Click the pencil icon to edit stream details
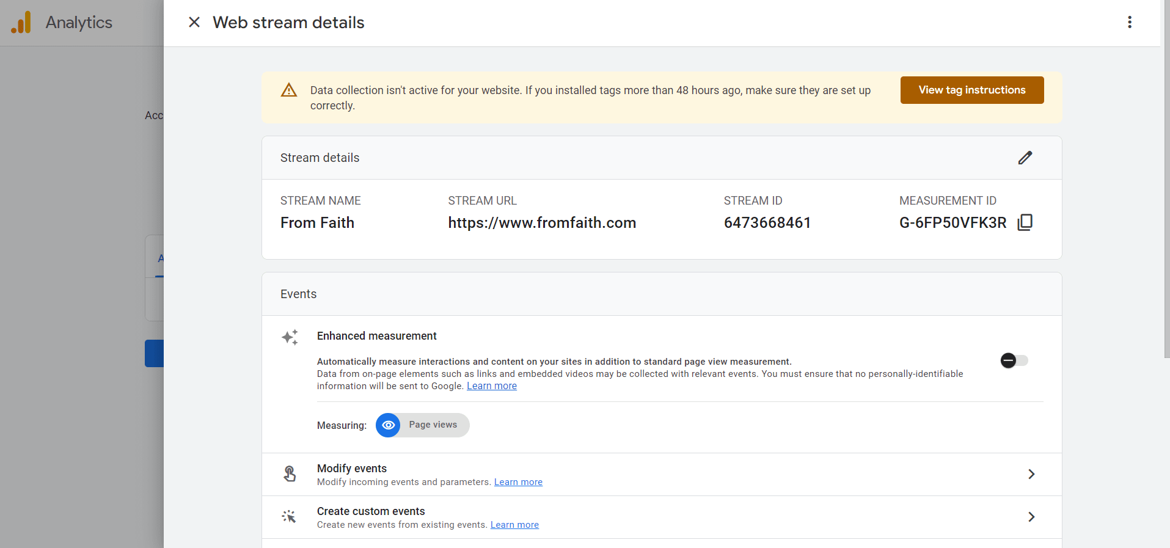1170x548 pixels. [x=1025, y=158]
